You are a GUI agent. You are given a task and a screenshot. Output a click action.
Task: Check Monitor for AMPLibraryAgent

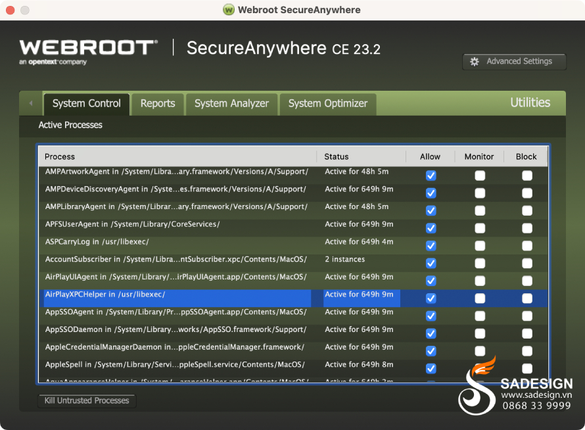click(x=480, y=210)
